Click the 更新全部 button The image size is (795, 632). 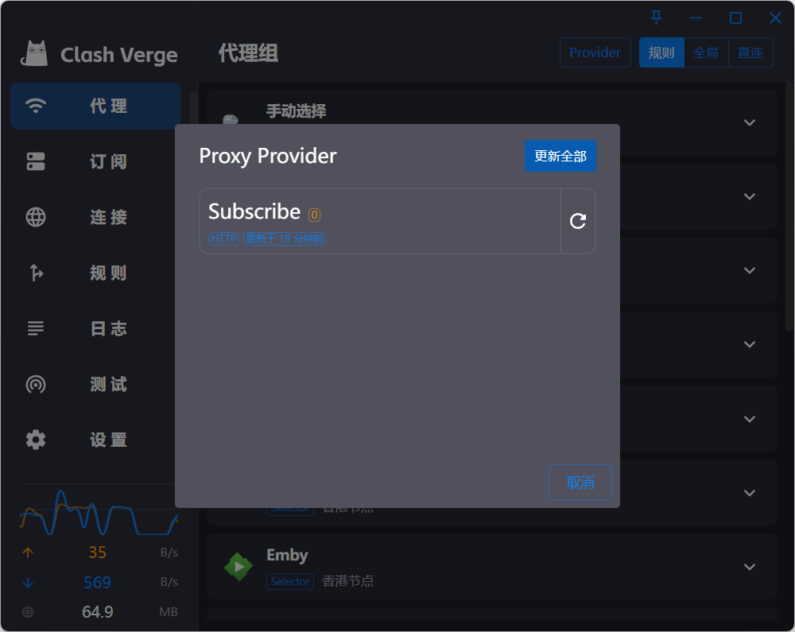pos(560,156)
